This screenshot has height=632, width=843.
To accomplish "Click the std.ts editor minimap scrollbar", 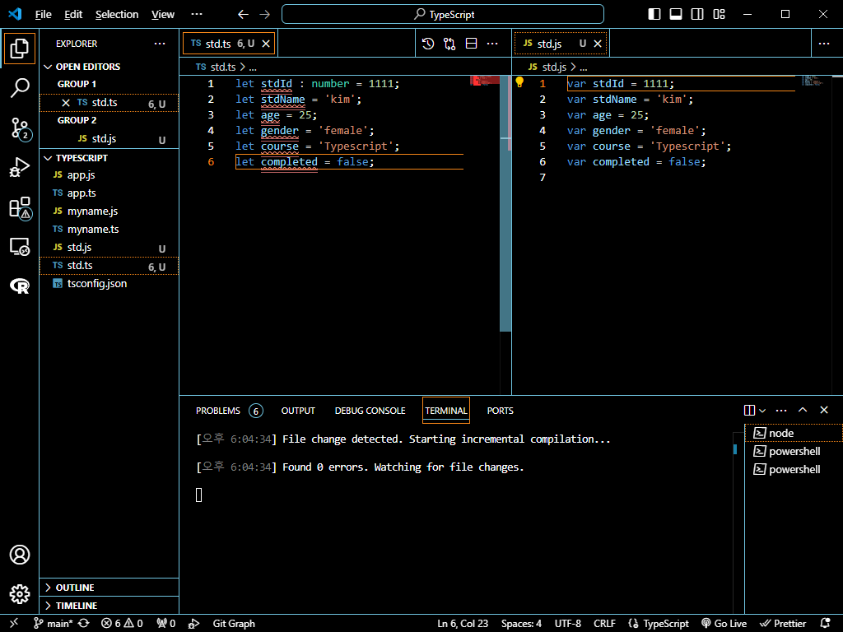I will point(505,203).
